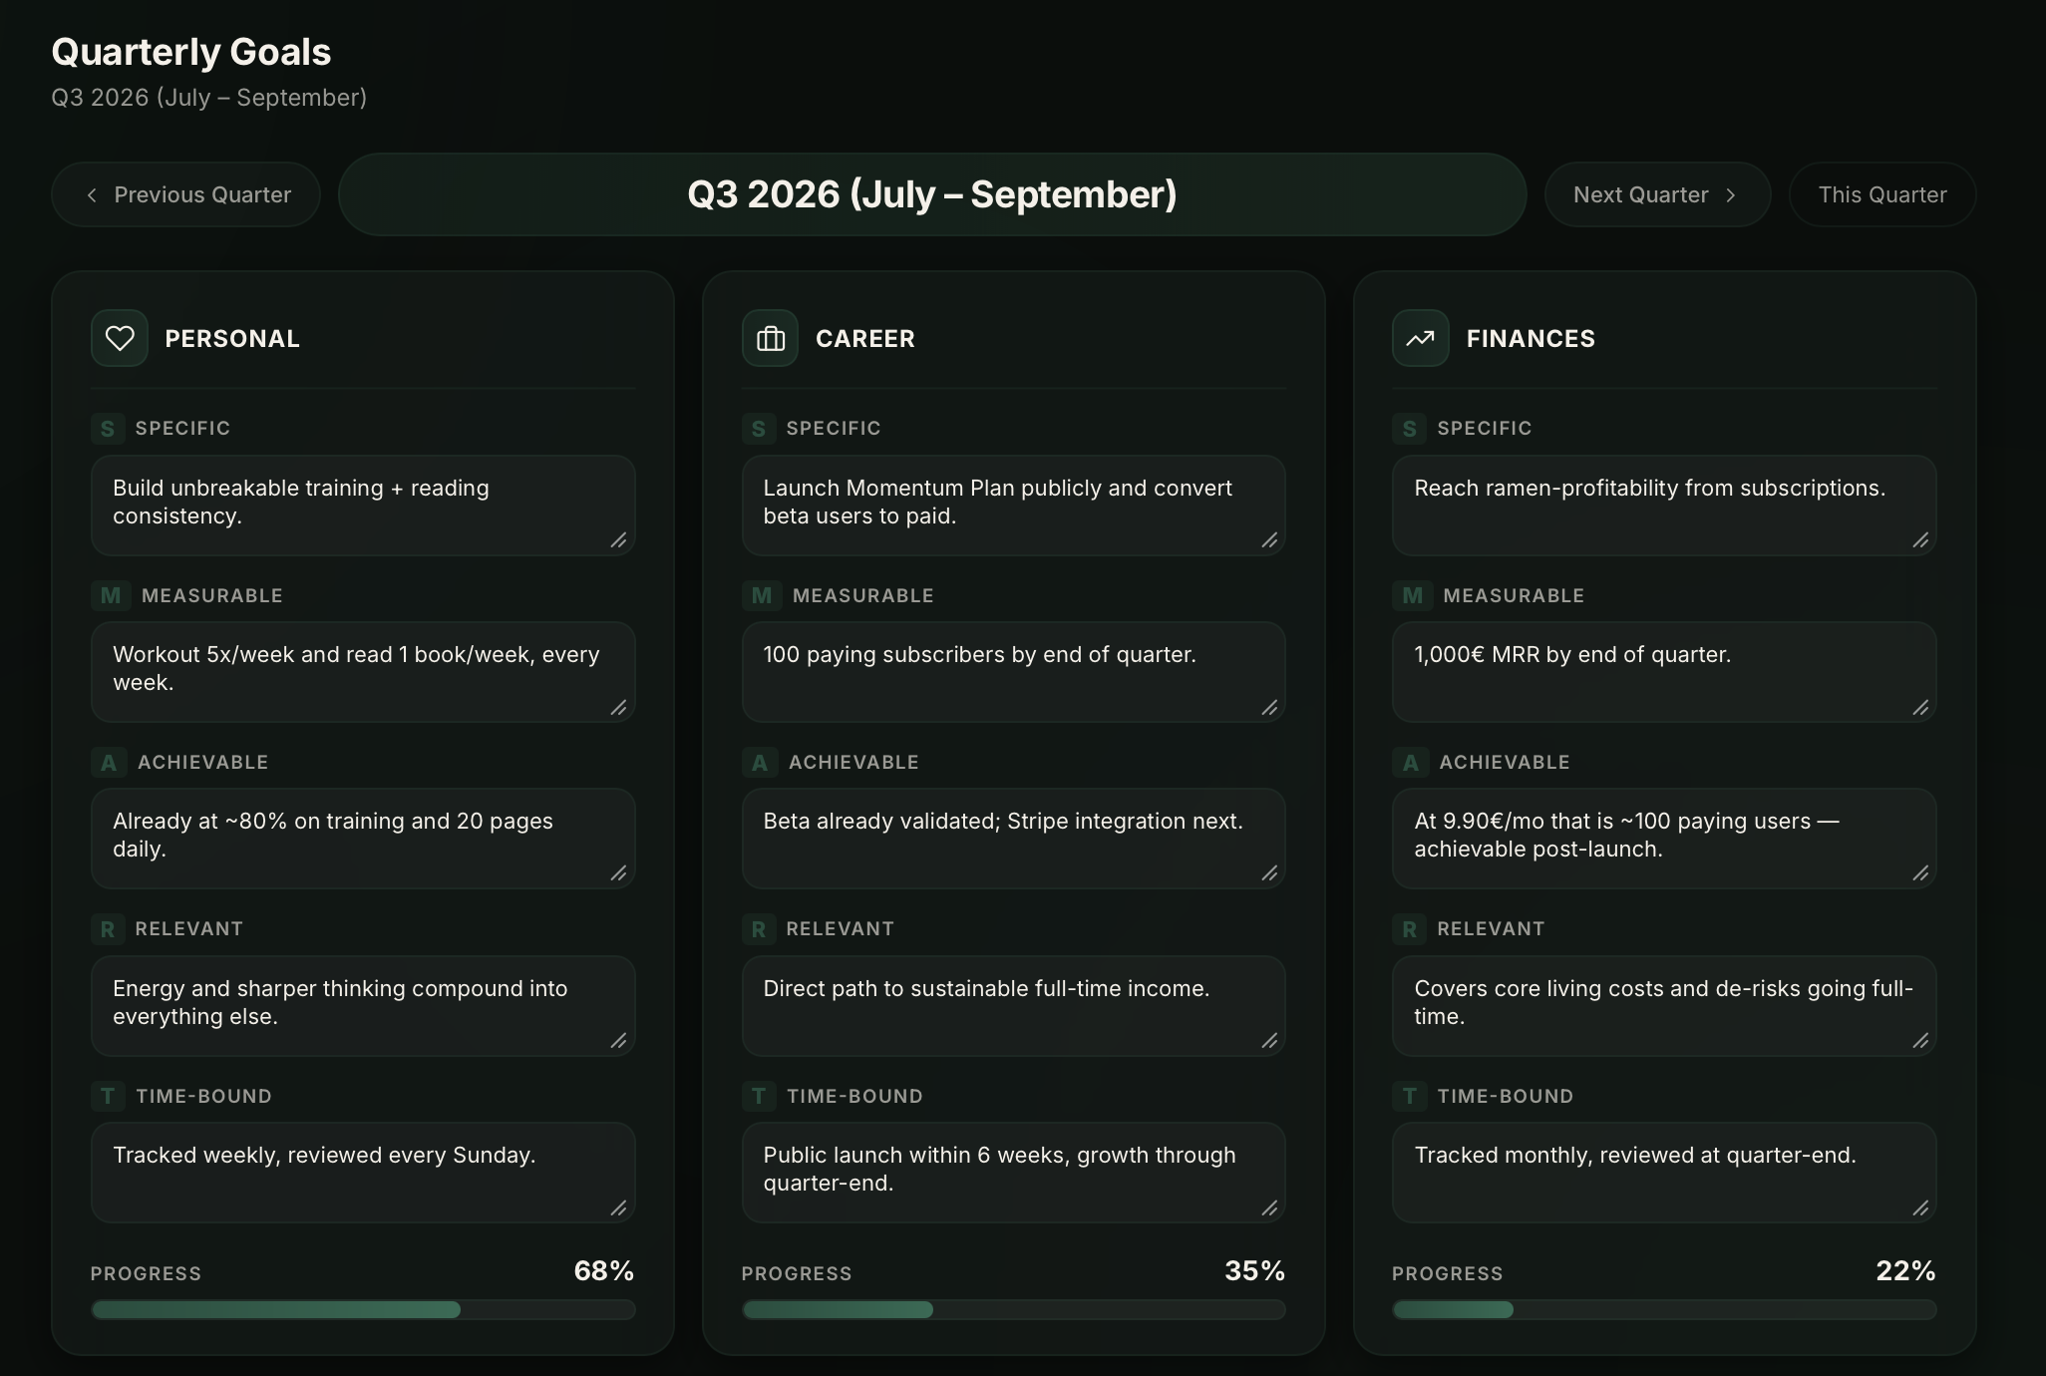Click resize handle of Career Achievable field
The width and height of the screenshot is (2046, 1376).
1270,873
